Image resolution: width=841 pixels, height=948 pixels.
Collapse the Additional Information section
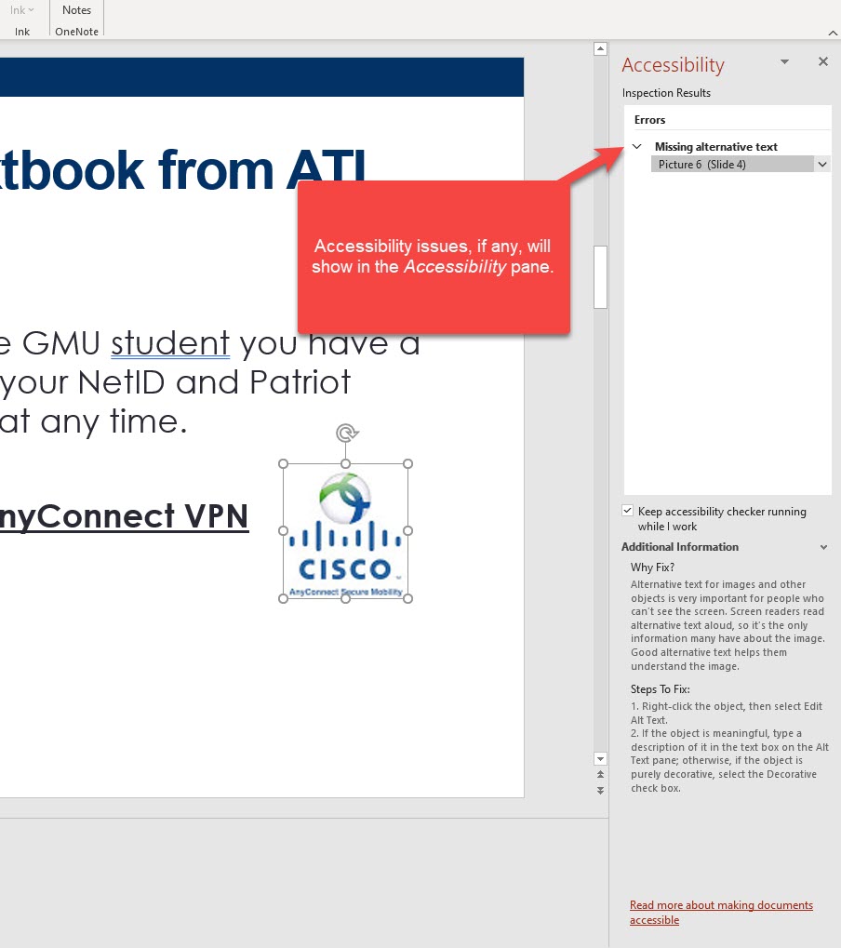click(822, 547)
